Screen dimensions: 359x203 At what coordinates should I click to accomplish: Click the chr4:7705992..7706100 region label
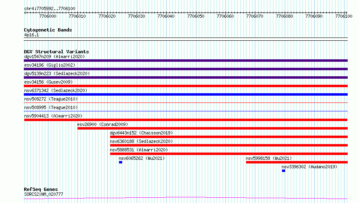[50, 8]
